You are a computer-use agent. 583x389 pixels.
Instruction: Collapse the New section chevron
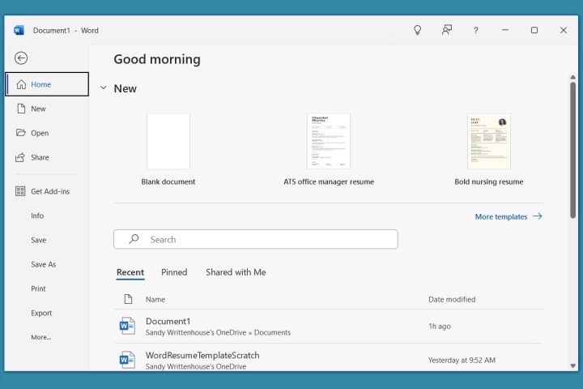103,88
